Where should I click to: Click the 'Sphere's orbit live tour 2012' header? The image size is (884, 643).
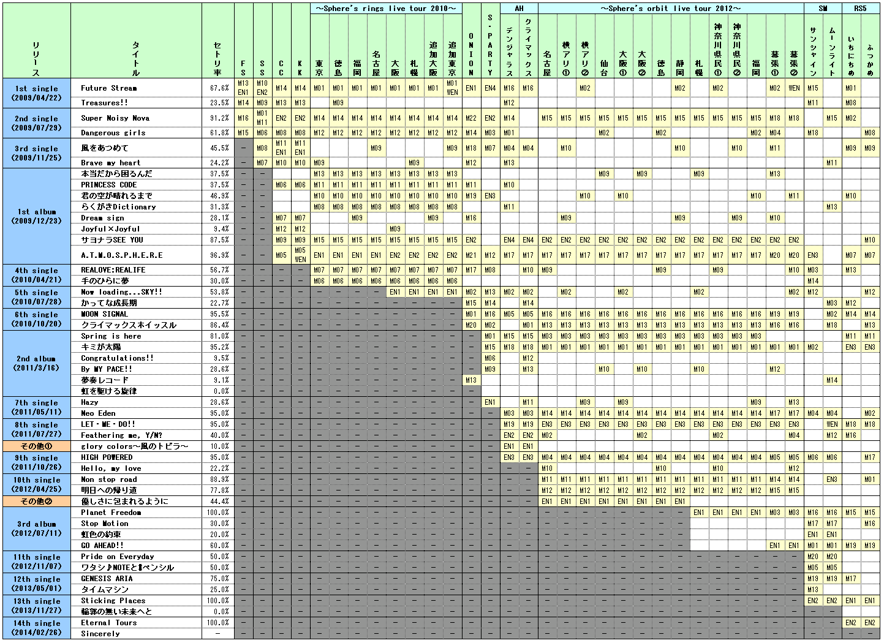[x=671, y=9]
